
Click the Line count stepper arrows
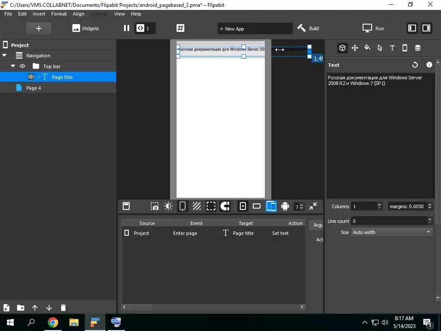pyautogui.click(x=429, y=221)
